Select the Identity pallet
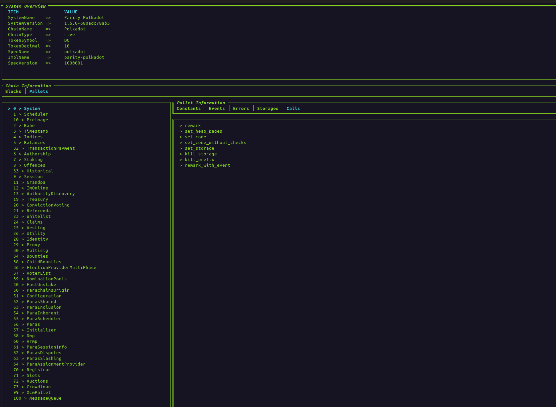This screenshot has height=407, width=556. pyautogui.click(x=30, y=239)
